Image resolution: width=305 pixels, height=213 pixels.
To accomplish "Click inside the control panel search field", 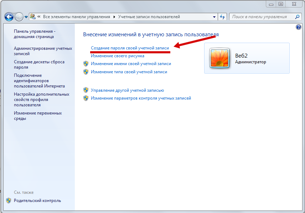I will (264, 16).
